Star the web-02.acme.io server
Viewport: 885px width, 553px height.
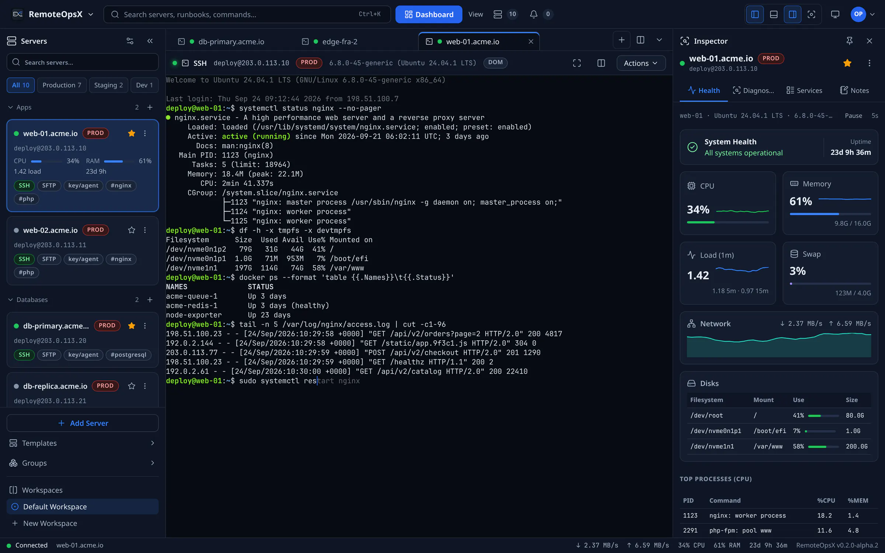(131, 230)
